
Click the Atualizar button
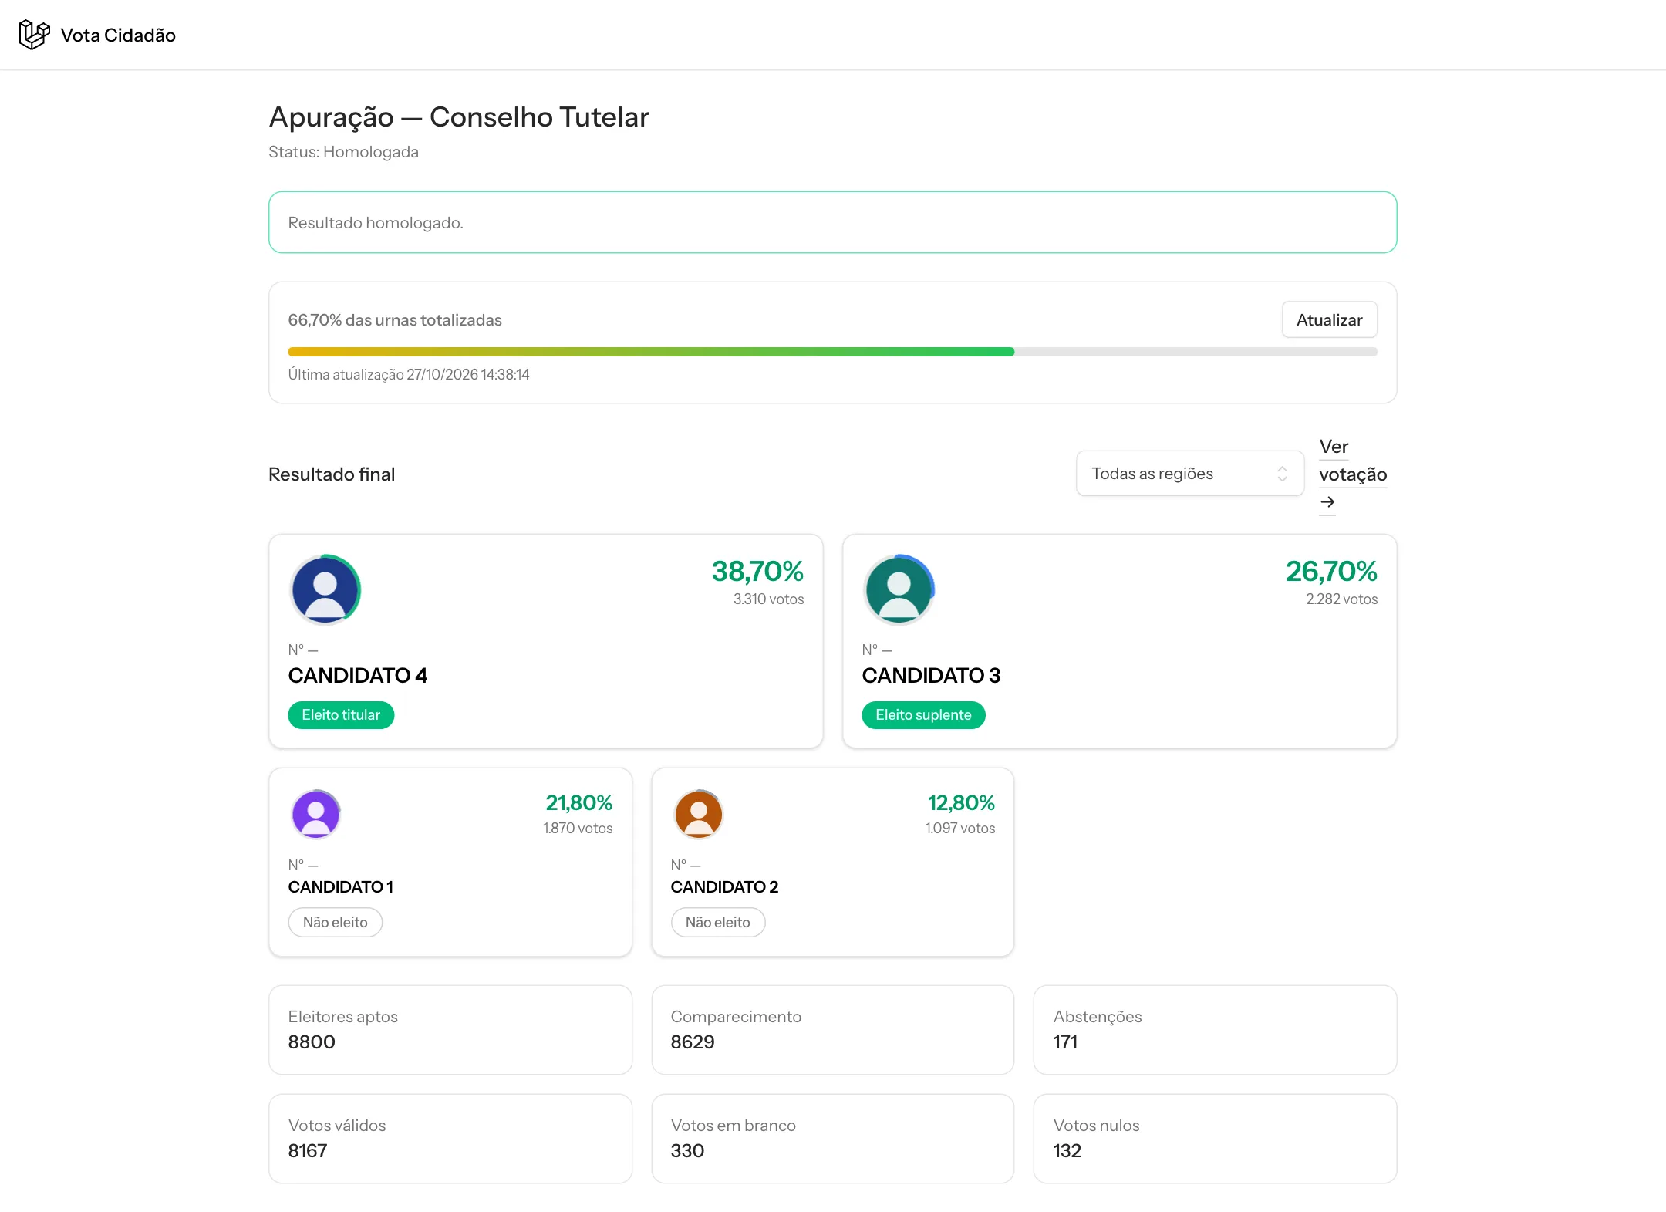coord(1329,319)
